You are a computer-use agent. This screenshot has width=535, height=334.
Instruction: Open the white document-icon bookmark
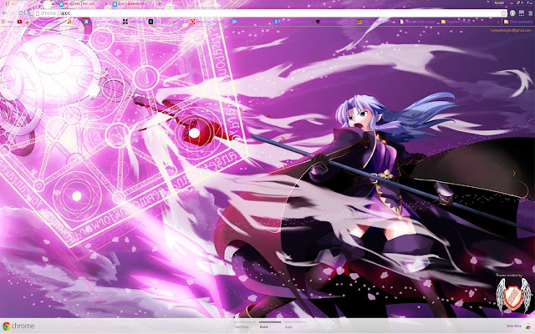coord(401,22)
